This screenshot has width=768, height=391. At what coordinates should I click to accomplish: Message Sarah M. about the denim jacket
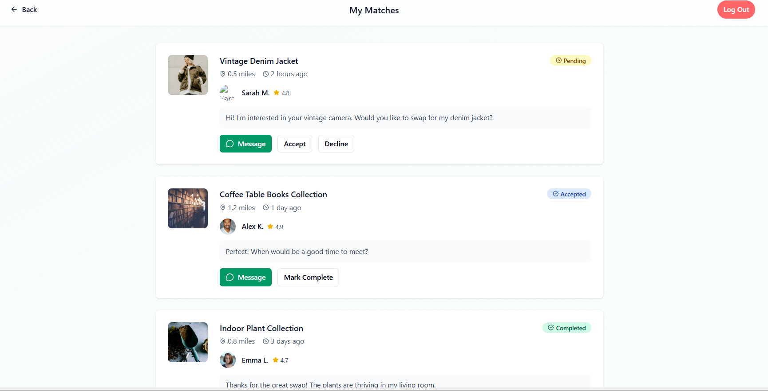(245, 144)
